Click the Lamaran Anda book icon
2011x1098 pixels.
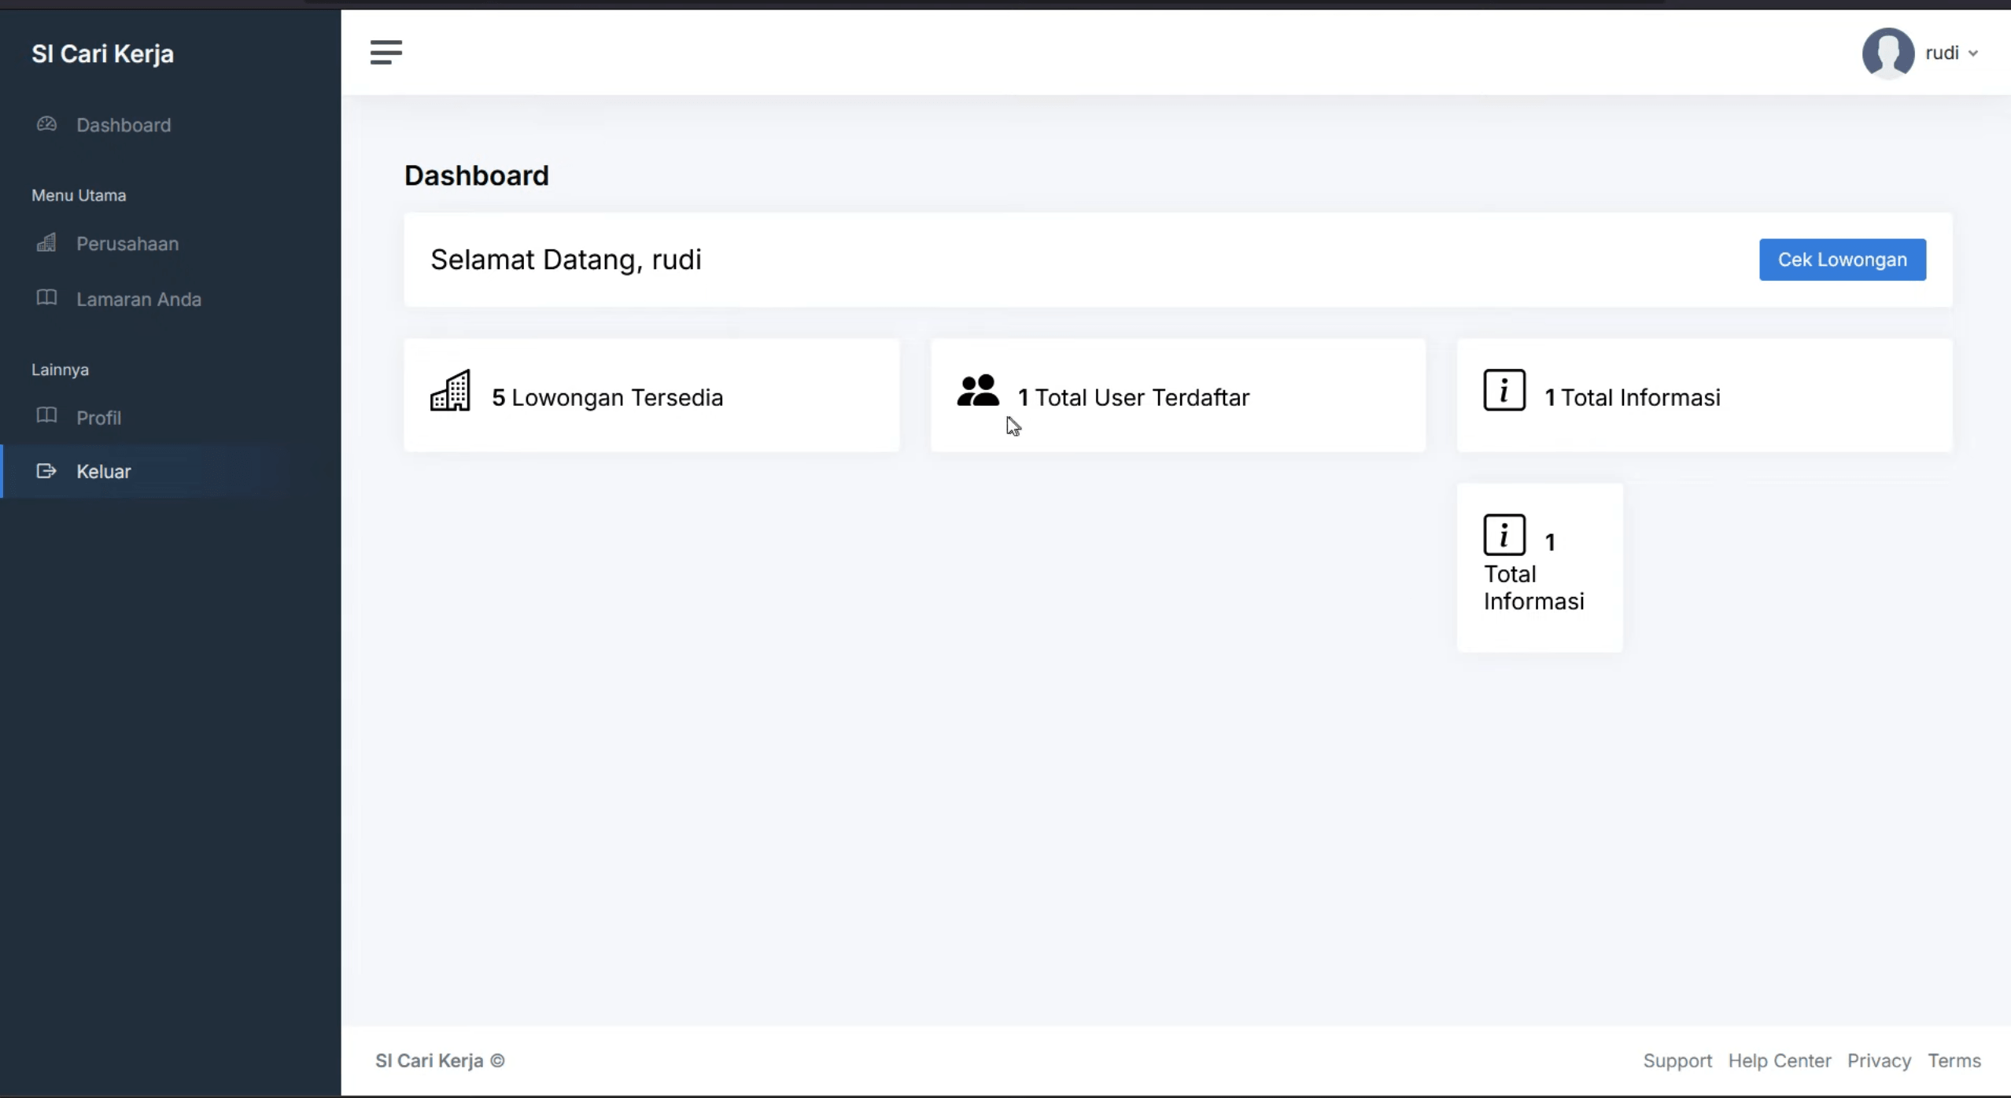pos(46,297)
